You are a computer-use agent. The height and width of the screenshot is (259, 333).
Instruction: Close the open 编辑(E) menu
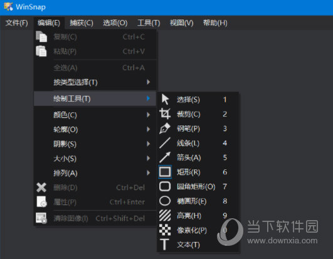[x=49, y=23]
